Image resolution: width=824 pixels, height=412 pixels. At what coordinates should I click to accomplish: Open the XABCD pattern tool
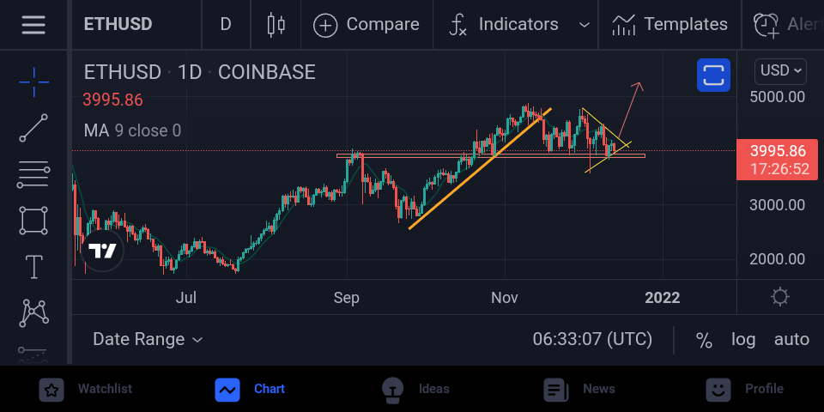coord(33,312)
